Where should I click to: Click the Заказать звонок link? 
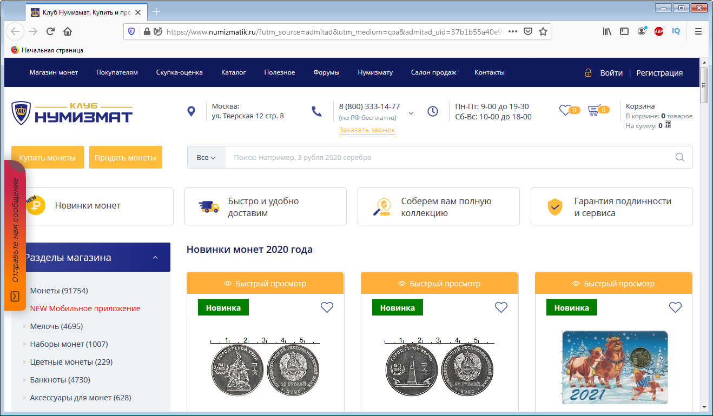367,130
